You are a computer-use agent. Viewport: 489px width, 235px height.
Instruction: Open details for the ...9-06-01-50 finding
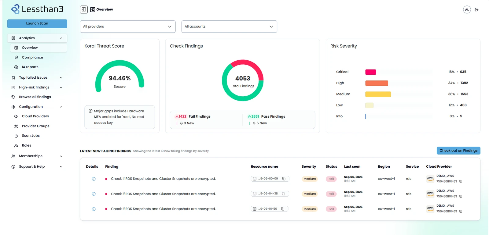(x=94, y=209)
